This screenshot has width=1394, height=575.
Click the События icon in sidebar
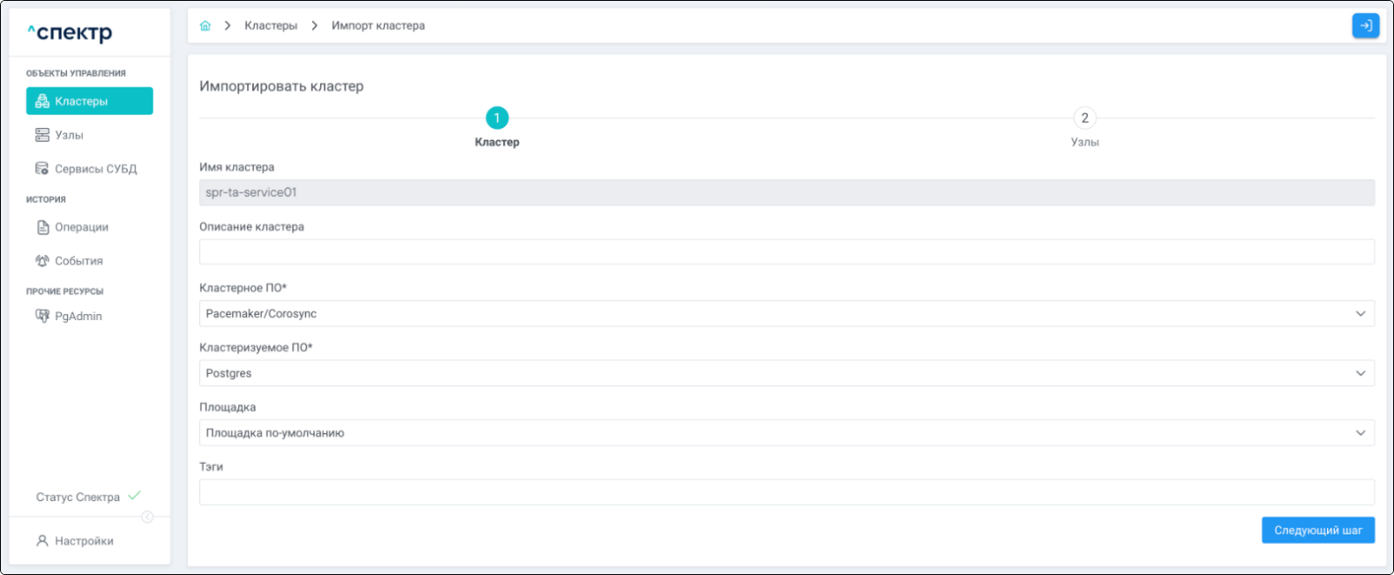41,261
